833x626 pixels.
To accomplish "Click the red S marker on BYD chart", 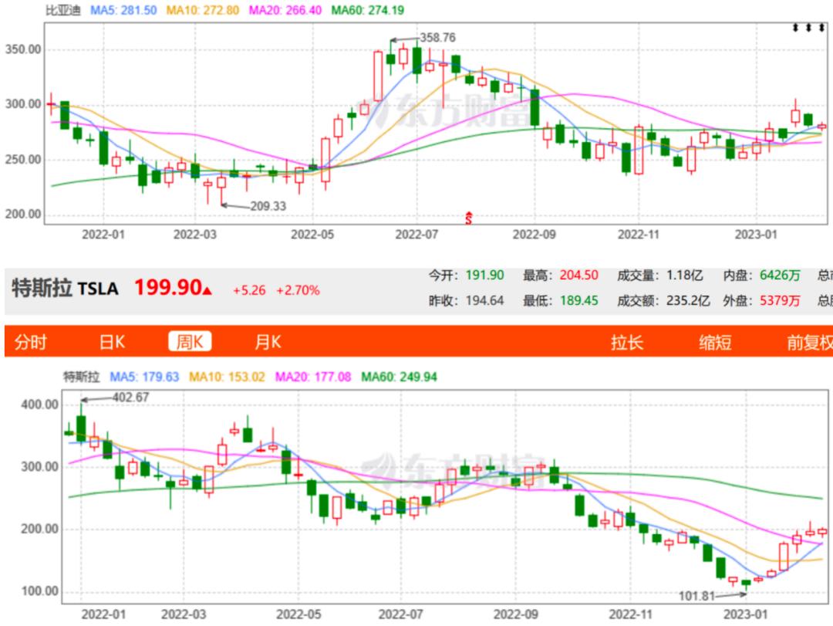I will [x=469, y=218].
